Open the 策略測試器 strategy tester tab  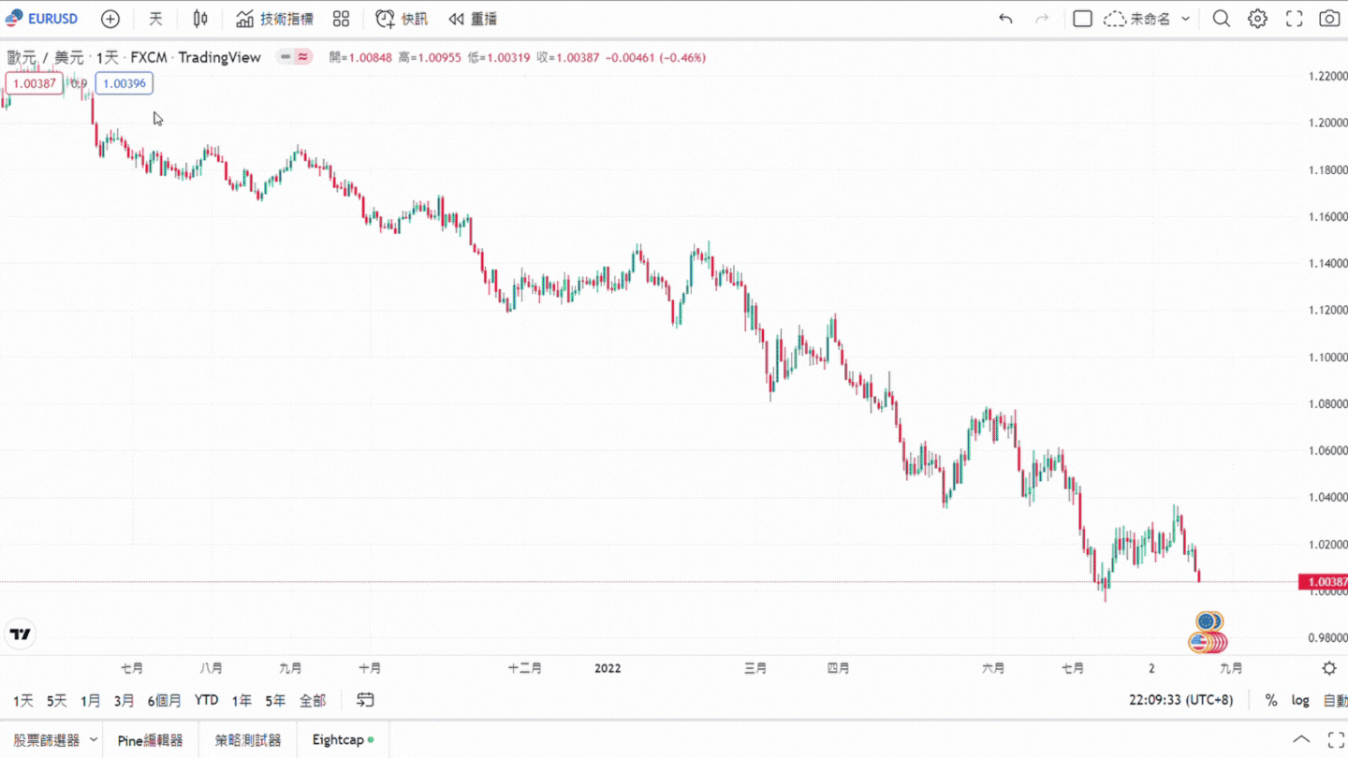pos(248,739)
